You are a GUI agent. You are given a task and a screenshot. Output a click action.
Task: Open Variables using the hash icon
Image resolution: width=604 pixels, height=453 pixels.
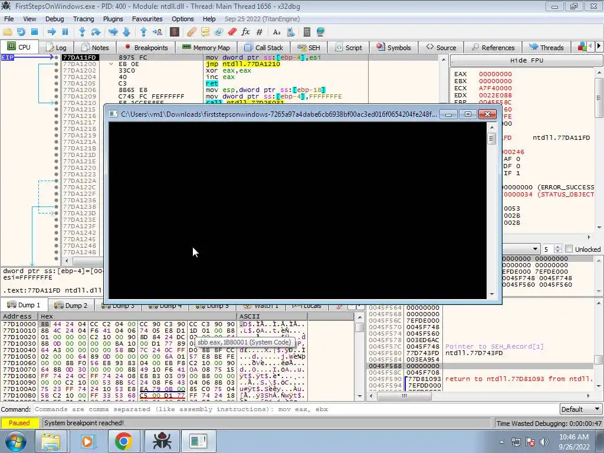tap(260, 32)
